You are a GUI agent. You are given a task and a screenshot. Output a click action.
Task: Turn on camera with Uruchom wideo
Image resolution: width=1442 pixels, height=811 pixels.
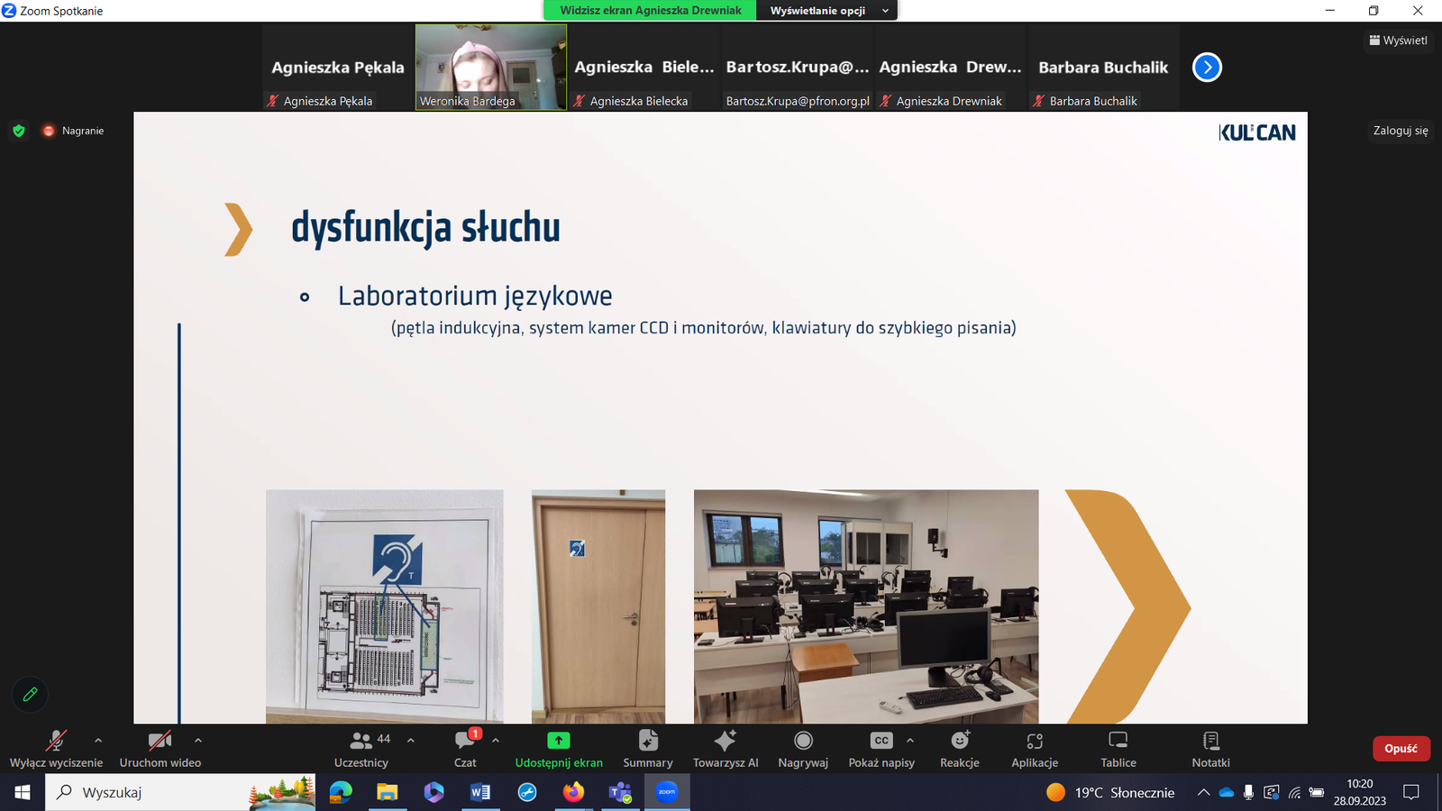[160, 749]
